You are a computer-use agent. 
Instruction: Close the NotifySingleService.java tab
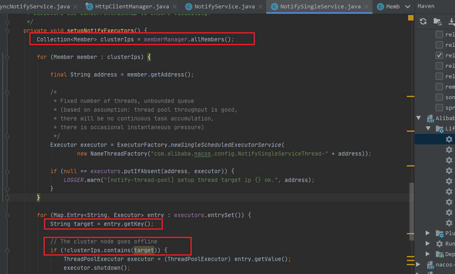pos(367,6)
